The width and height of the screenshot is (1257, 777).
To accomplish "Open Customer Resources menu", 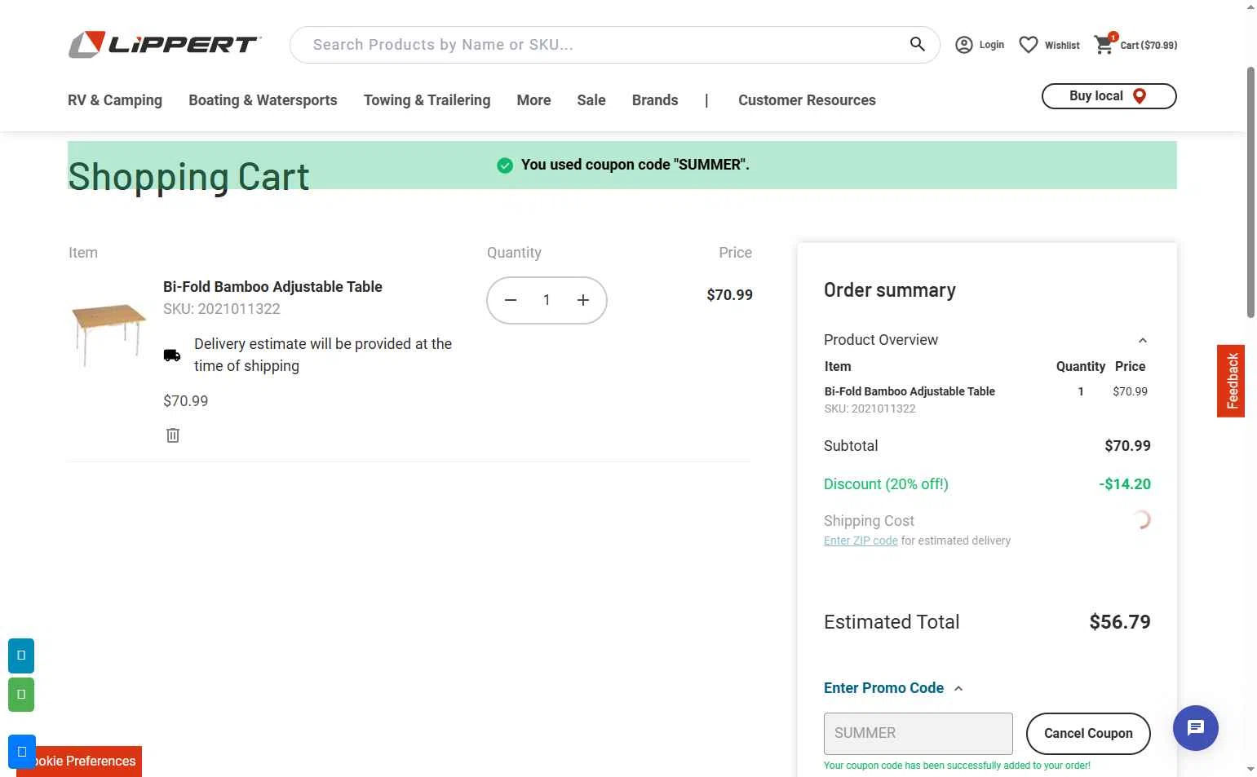I will 807,100.
